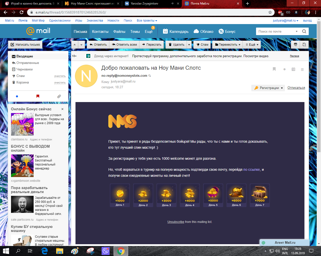Screen dimensions: 321x256
Task: Open the Бонус section
Action: click(227, 31)
